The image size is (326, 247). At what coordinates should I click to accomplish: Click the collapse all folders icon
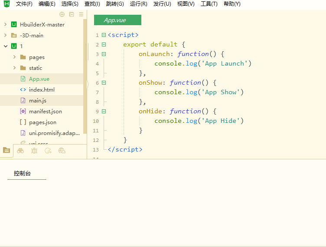point(72,14)
